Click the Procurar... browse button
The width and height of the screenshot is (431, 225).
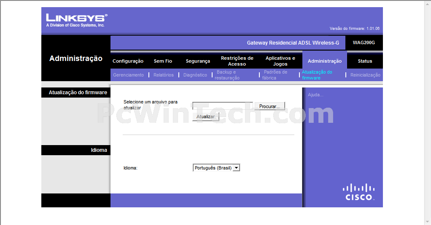(x=269, y=106)
